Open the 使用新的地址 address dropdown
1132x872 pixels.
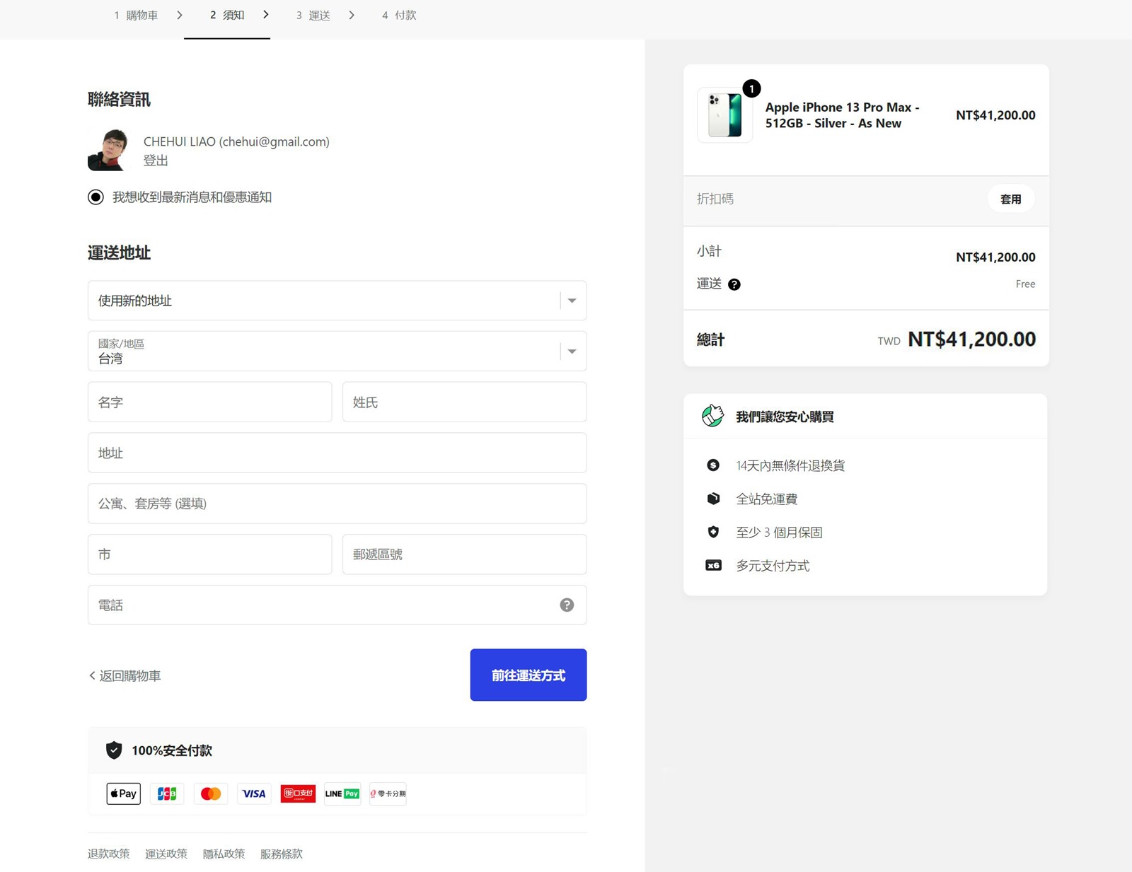(x=337, y=301)
